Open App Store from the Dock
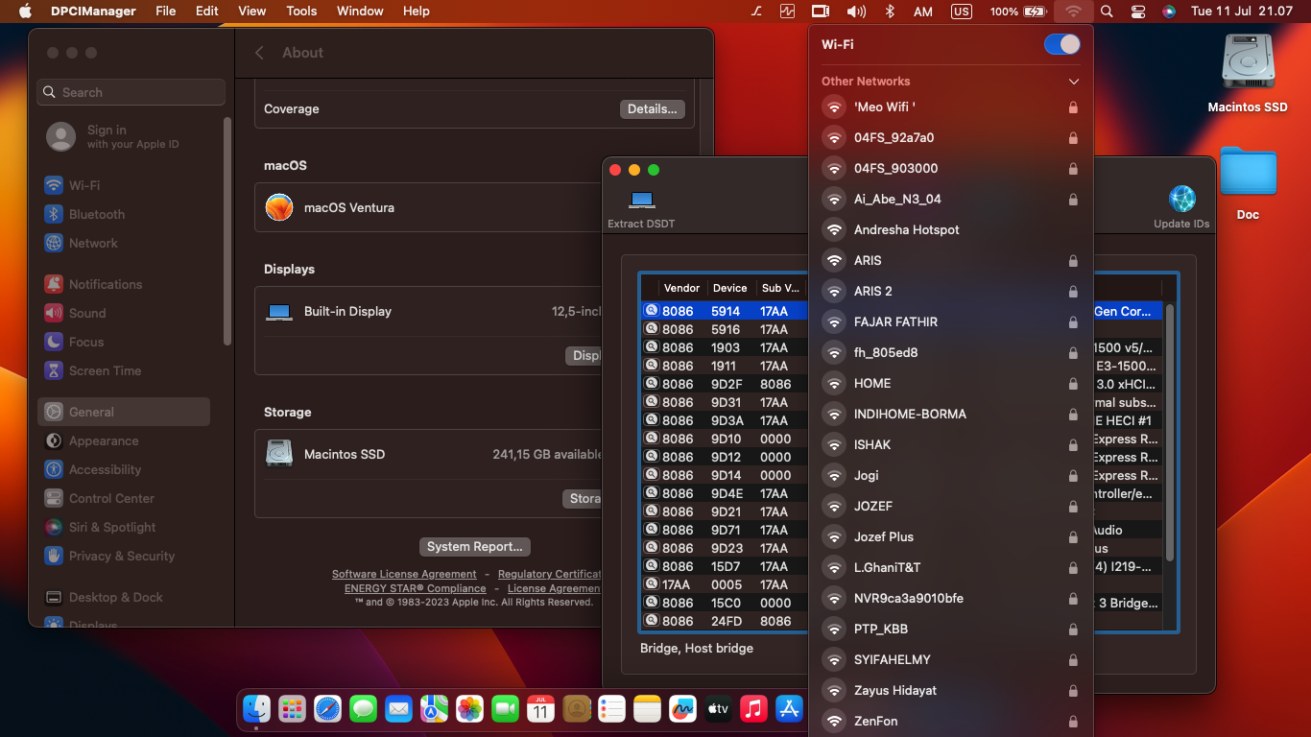 point(789,709)
